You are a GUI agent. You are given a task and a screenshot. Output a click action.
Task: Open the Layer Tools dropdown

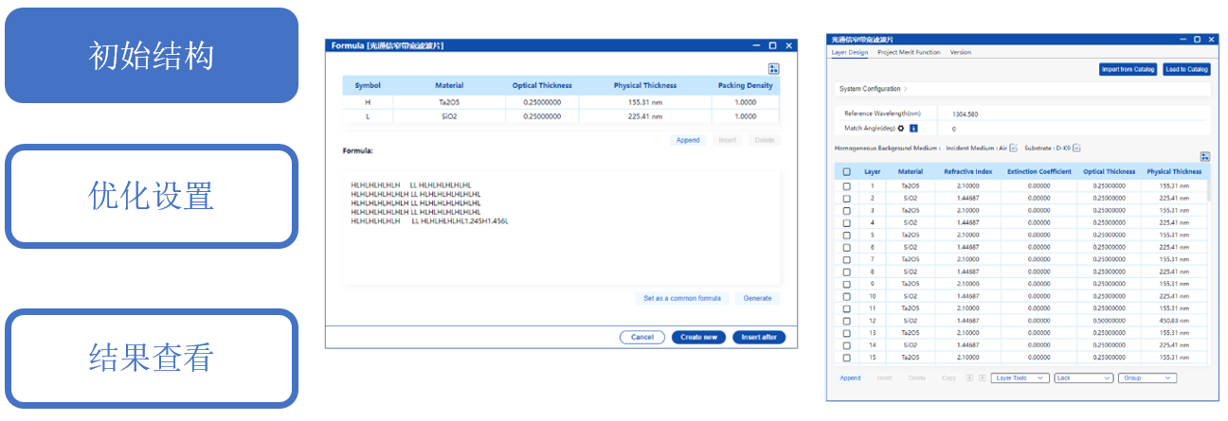pyautogui.click(x=1020, y=377)
